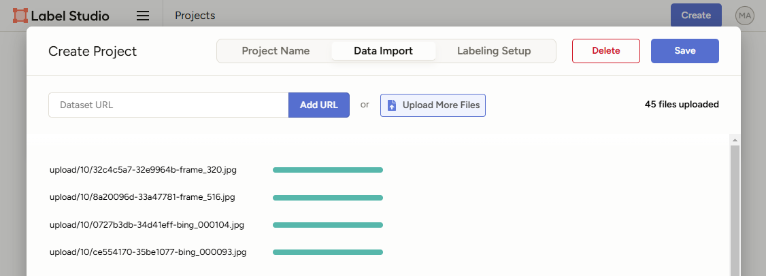Select the frame_516.jpg uploaded file entry
Screen dimensions: 766x276
(142, 197)
